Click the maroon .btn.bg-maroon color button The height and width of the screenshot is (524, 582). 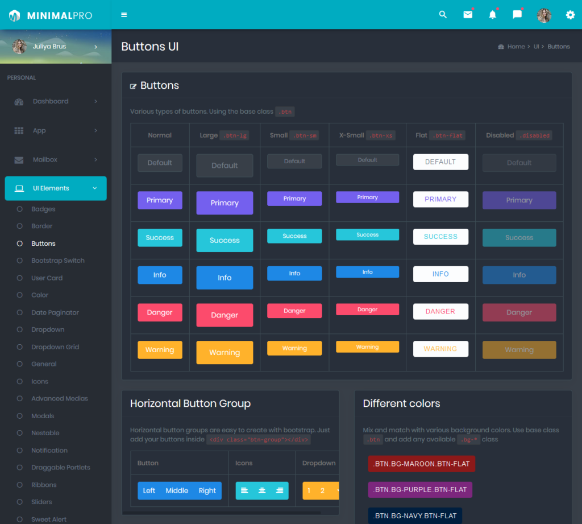[421, 464]
